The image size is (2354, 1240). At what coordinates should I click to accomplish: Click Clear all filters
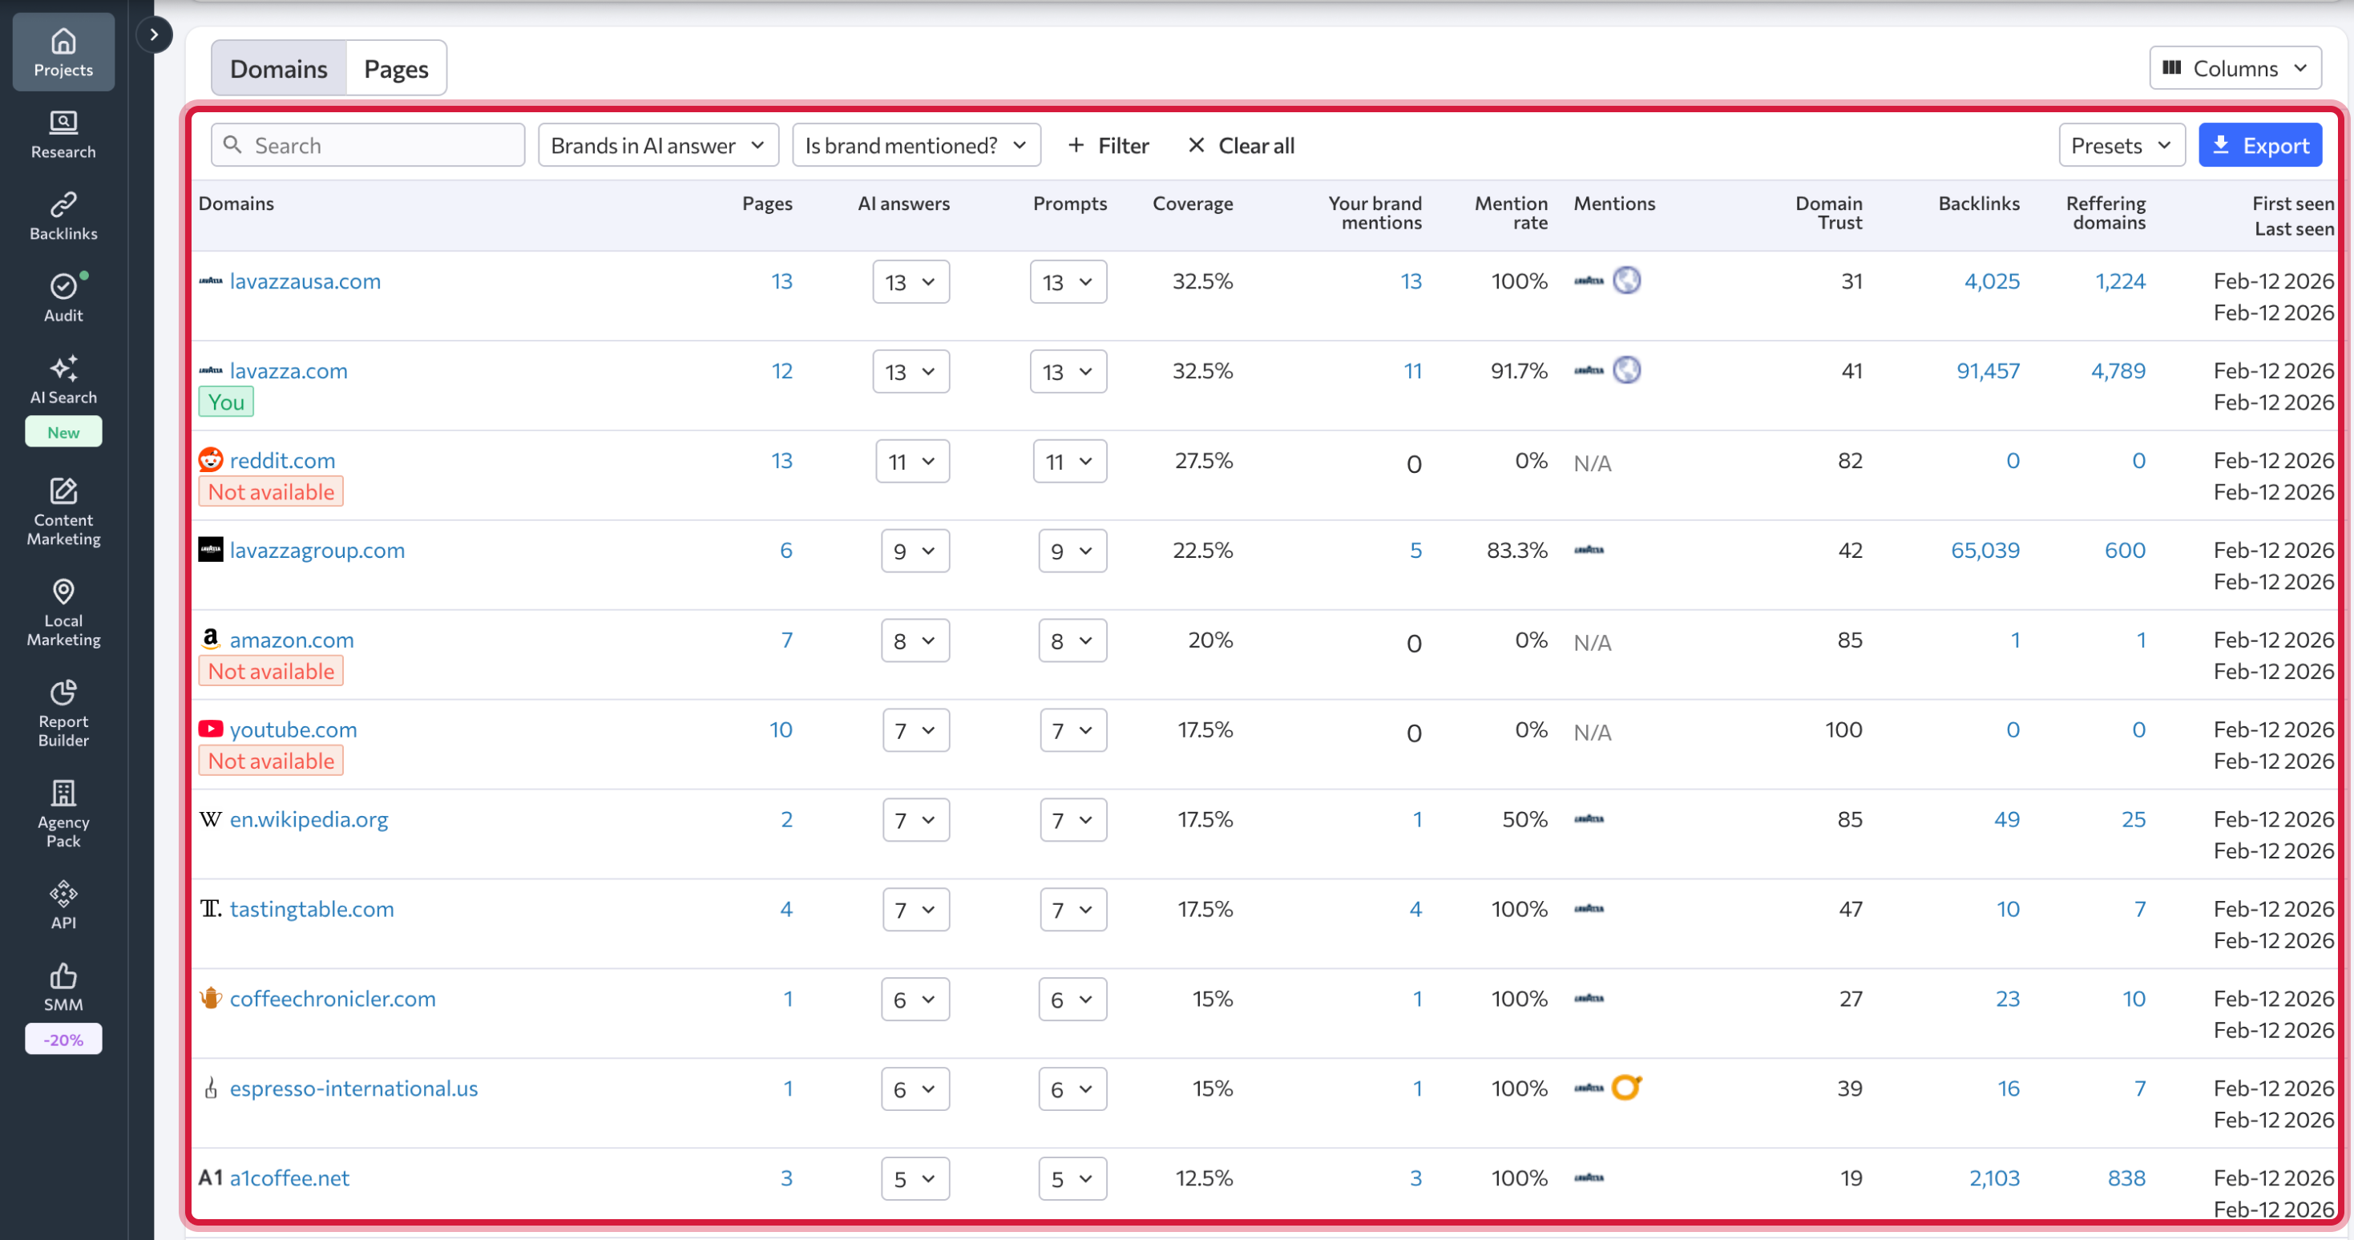1240,145
